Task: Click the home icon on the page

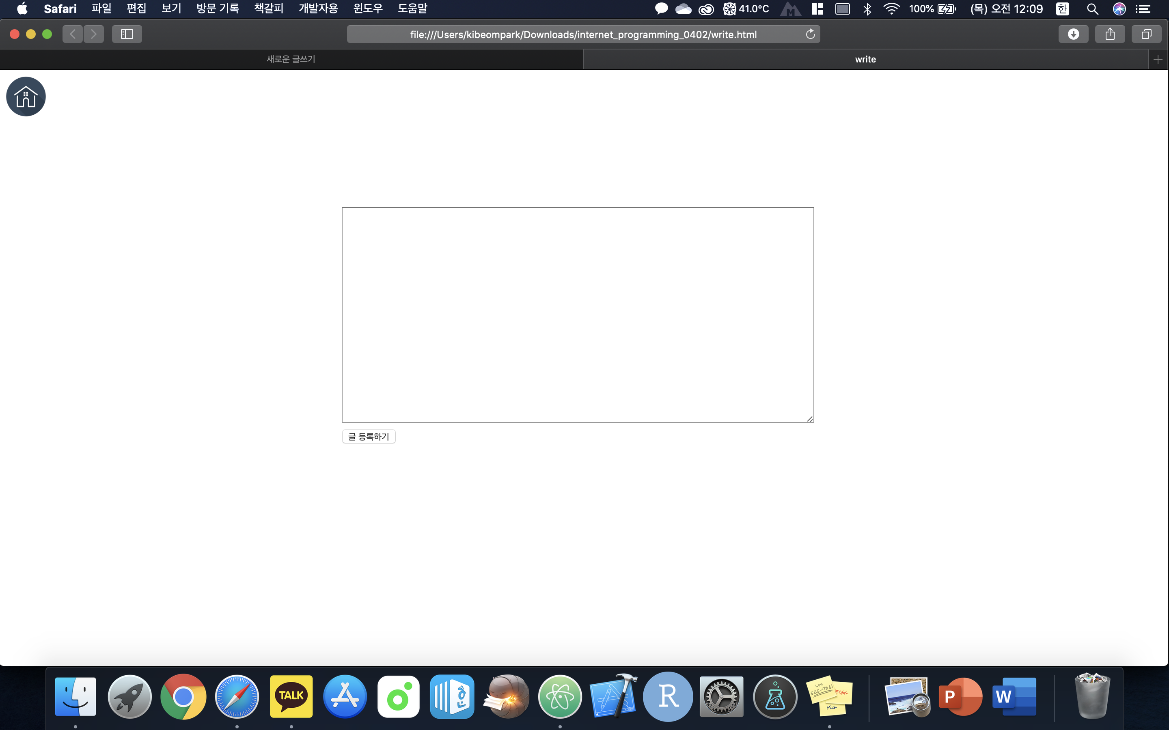Action: pyautogui.click(x=26, y=97)
